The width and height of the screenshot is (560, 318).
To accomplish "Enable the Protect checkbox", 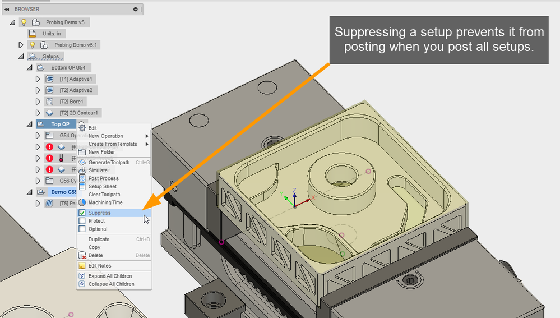I will [x=82, y=221].
